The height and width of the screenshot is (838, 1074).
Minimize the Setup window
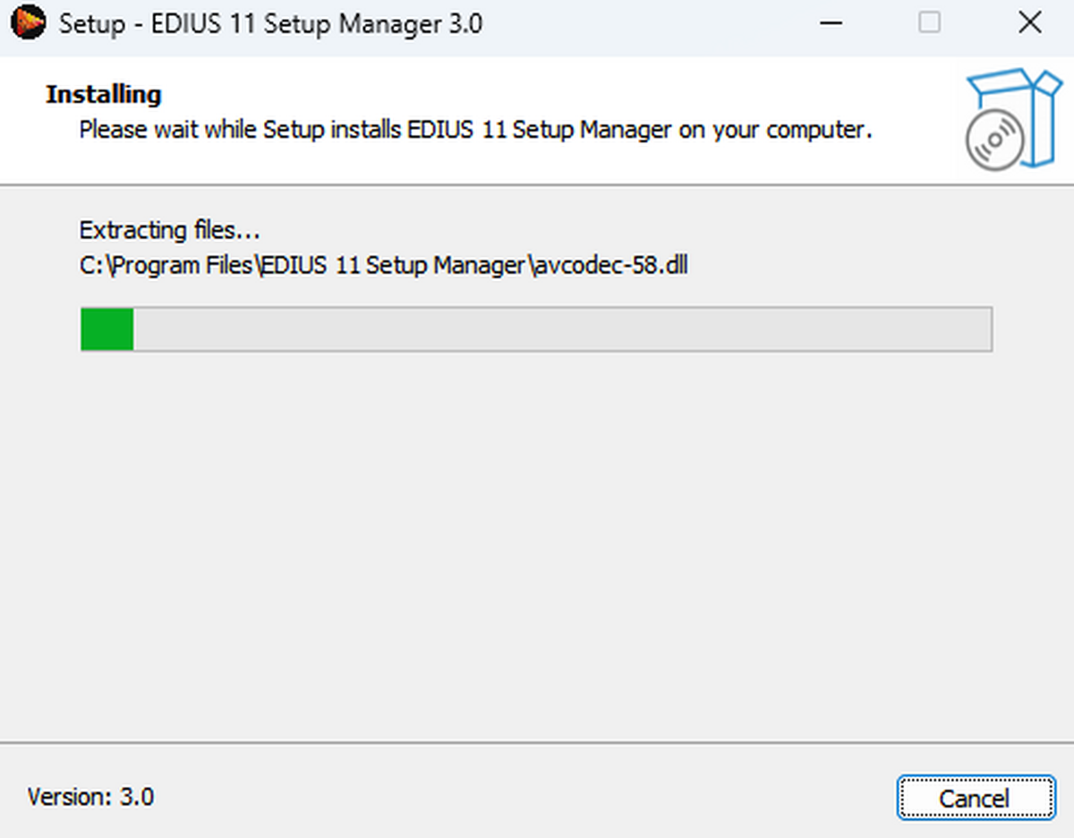[831, 23]
